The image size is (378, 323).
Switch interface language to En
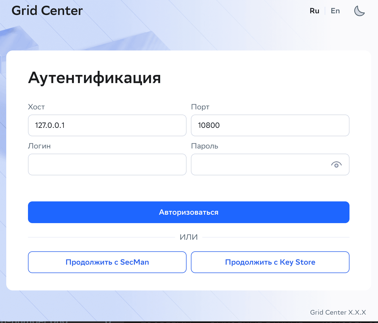tap(335, 11)
